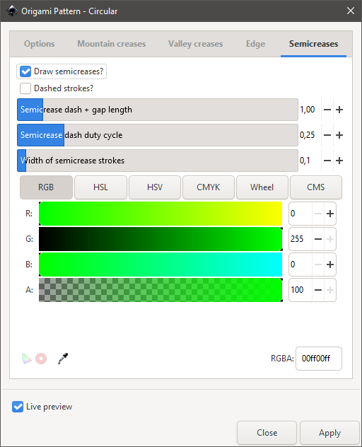This screenshot has width=362, height=447.
Task: Increase the B channel value
Action: point(330,265)
